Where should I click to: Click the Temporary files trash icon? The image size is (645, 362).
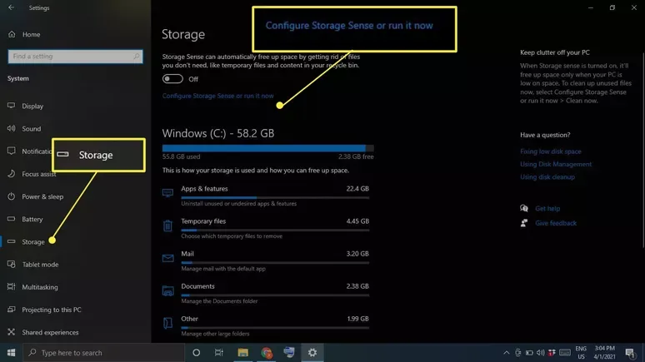click(x=167, y=226)
